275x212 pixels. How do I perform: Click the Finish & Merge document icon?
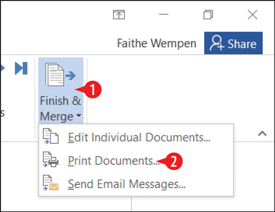(x=60, y=75)
